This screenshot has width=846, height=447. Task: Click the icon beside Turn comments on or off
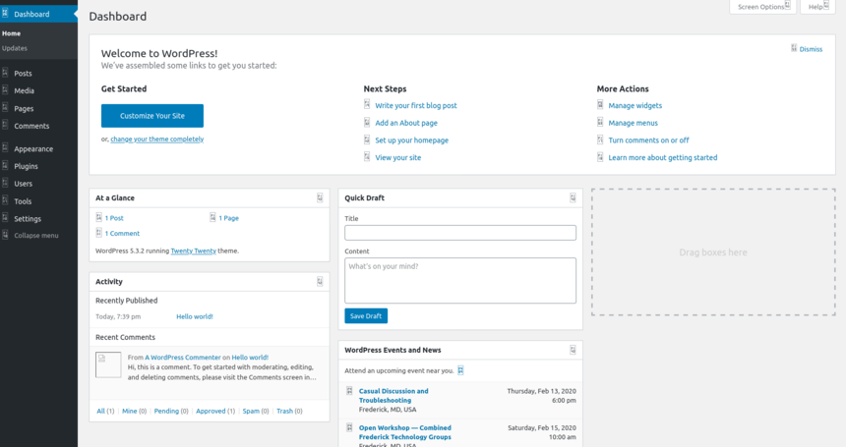click(600, 140)
